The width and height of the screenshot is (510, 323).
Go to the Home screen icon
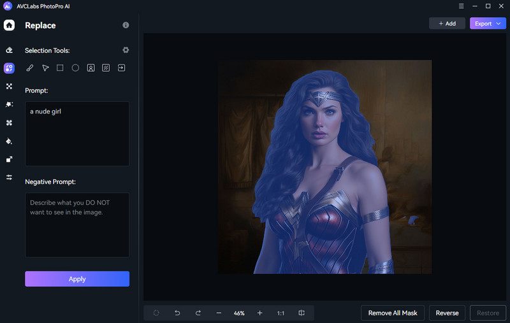click(9, 25)
